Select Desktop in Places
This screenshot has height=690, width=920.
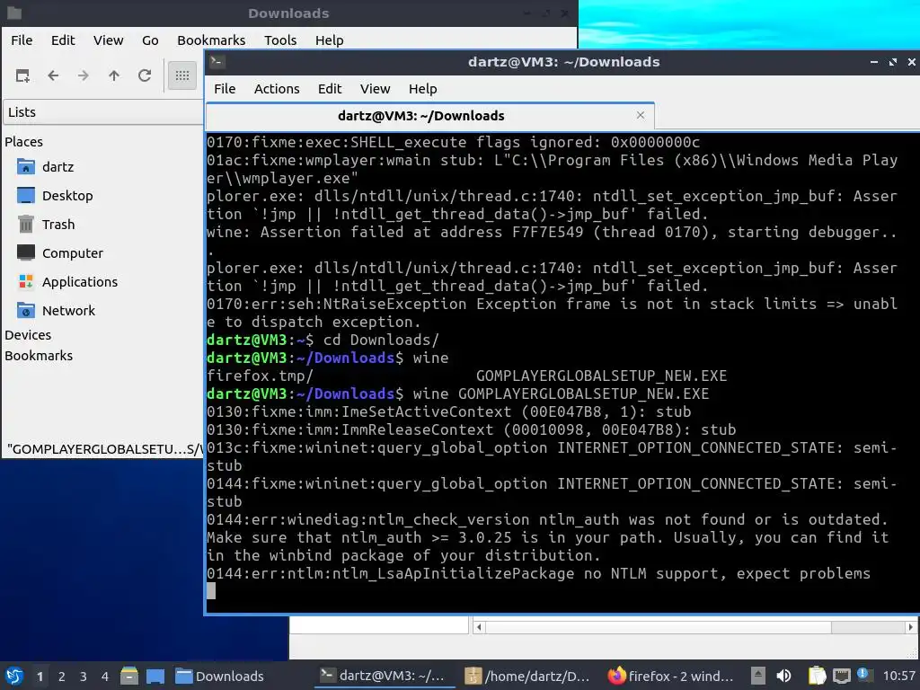[x=66, y=195]
